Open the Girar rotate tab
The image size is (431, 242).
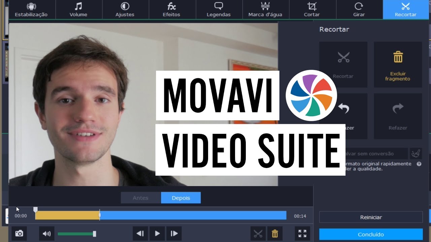coord(359,10)
